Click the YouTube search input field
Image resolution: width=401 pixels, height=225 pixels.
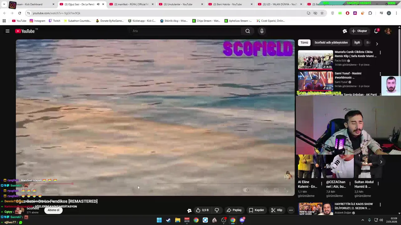[x=185, y=31]
